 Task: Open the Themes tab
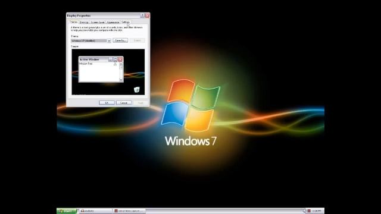coord(74,22)
